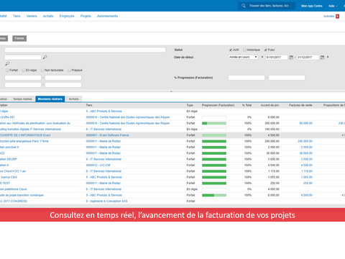345x259 pixels.
Task: Open the calendar picker for end date 31/12/2017
Action: 322,58
